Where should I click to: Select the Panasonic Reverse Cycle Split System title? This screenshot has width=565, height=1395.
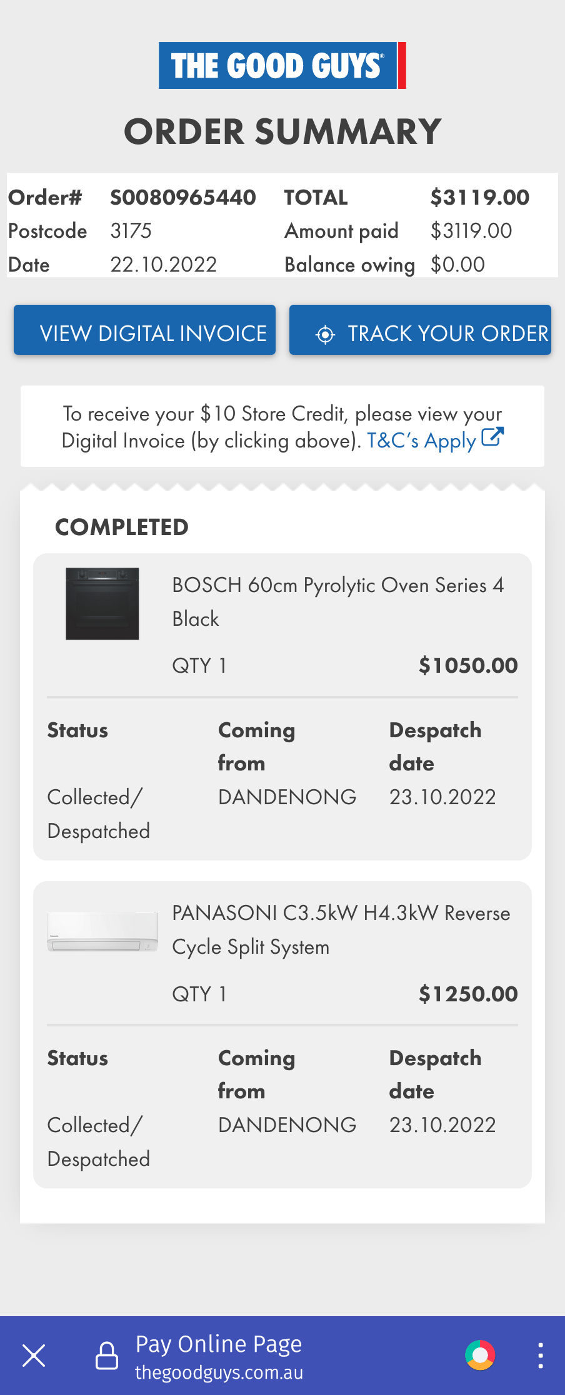click(x=341, y=929)
